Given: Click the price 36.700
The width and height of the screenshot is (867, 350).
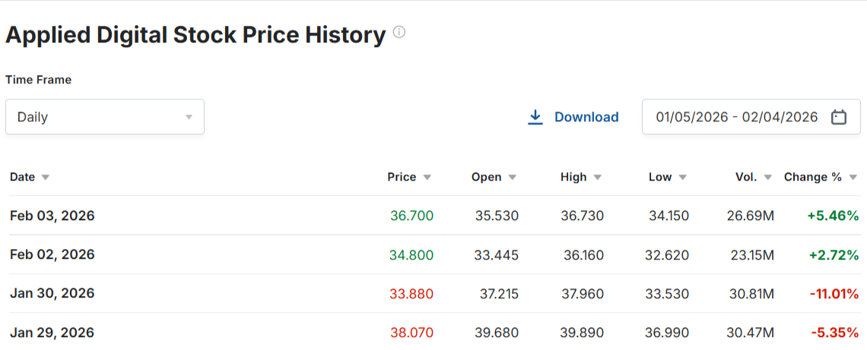Looking at the screenshot, I should pos(412,216).
